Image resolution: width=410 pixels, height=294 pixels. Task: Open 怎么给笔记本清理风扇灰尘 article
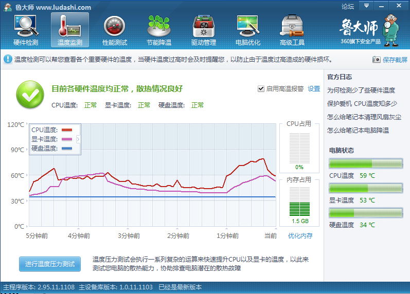click(364, 117)
